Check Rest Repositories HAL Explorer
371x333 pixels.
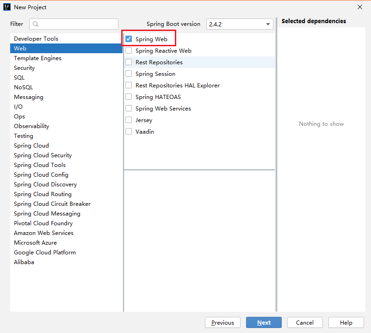click(x=128, y=85)
